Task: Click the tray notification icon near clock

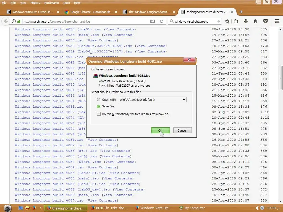Action: coord(262,208)
